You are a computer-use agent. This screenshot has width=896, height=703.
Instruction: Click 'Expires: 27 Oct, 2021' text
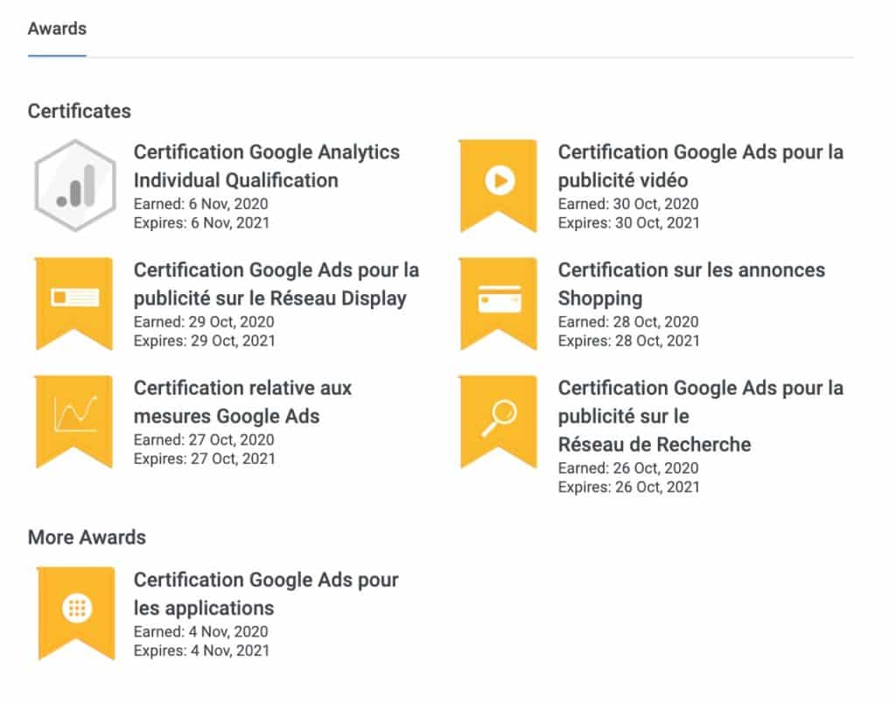204,459
